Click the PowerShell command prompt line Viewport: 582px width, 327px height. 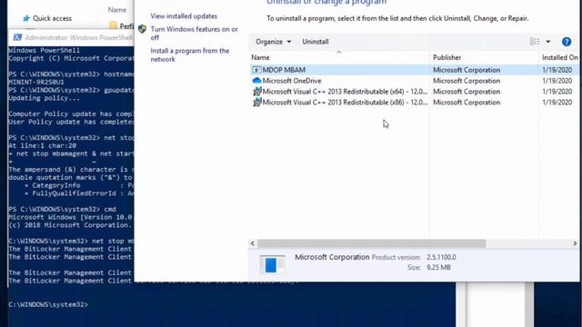point(48,304)
